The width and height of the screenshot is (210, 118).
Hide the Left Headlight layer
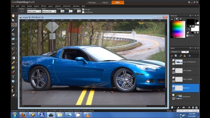pyautogui.click(x=173, y=72)
